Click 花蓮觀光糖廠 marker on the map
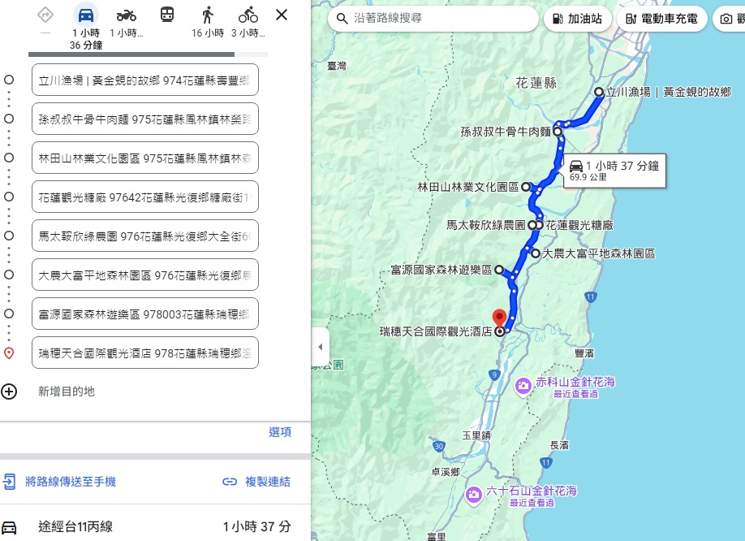The image size is (745, 541). point(539,225)
